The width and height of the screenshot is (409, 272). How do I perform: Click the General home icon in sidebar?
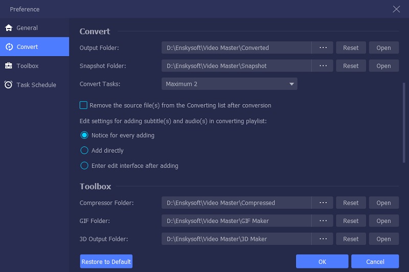click(x=9, y=28)
